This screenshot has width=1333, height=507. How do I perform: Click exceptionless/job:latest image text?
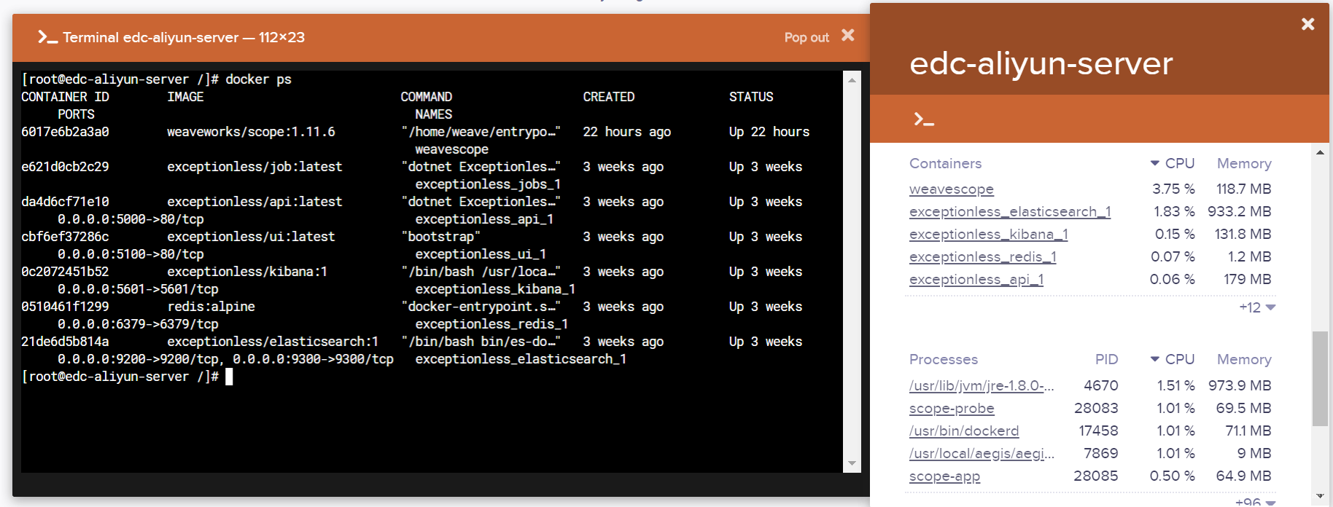click(x=254, y=167)
